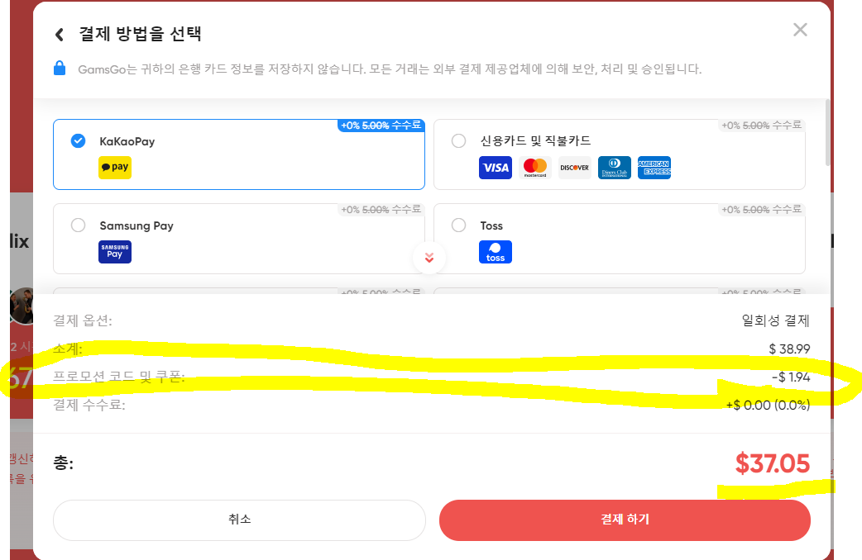Click the Samsung Pay label text

pos(136,225)
